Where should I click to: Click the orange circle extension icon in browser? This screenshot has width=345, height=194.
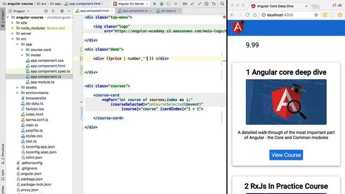coord(340,15)
